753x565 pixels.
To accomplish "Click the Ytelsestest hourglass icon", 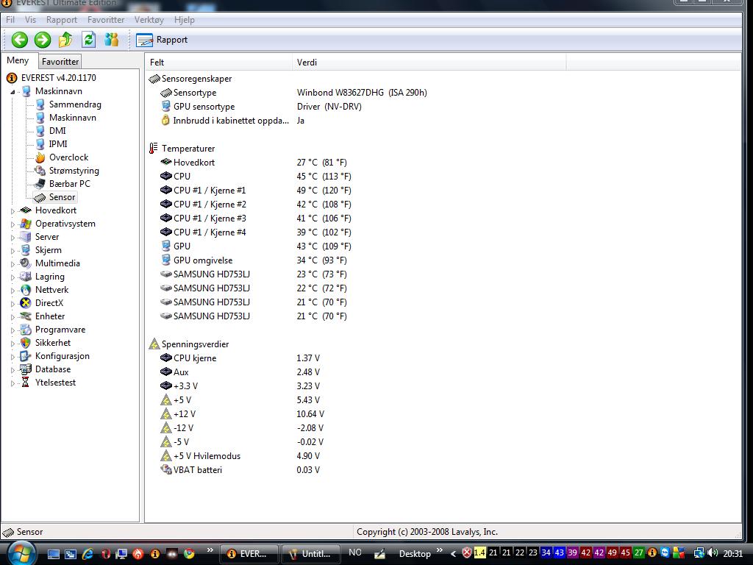I will (25, 383).
